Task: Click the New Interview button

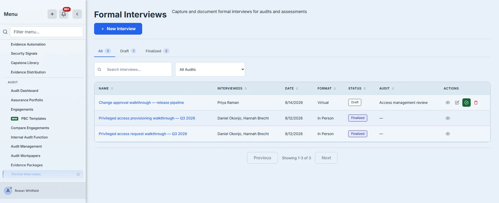Action: pos(118,29)
